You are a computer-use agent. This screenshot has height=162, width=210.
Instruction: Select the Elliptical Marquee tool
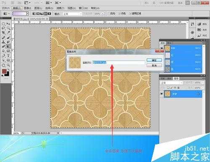[x=3, y=24]
